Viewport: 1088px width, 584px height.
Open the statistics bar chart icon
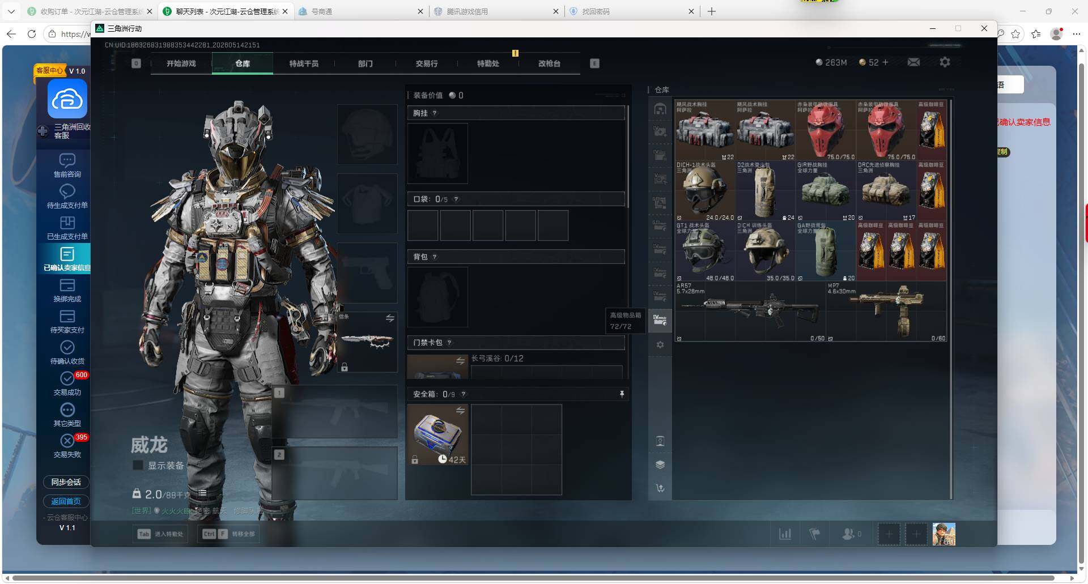[x=785, y=534]
